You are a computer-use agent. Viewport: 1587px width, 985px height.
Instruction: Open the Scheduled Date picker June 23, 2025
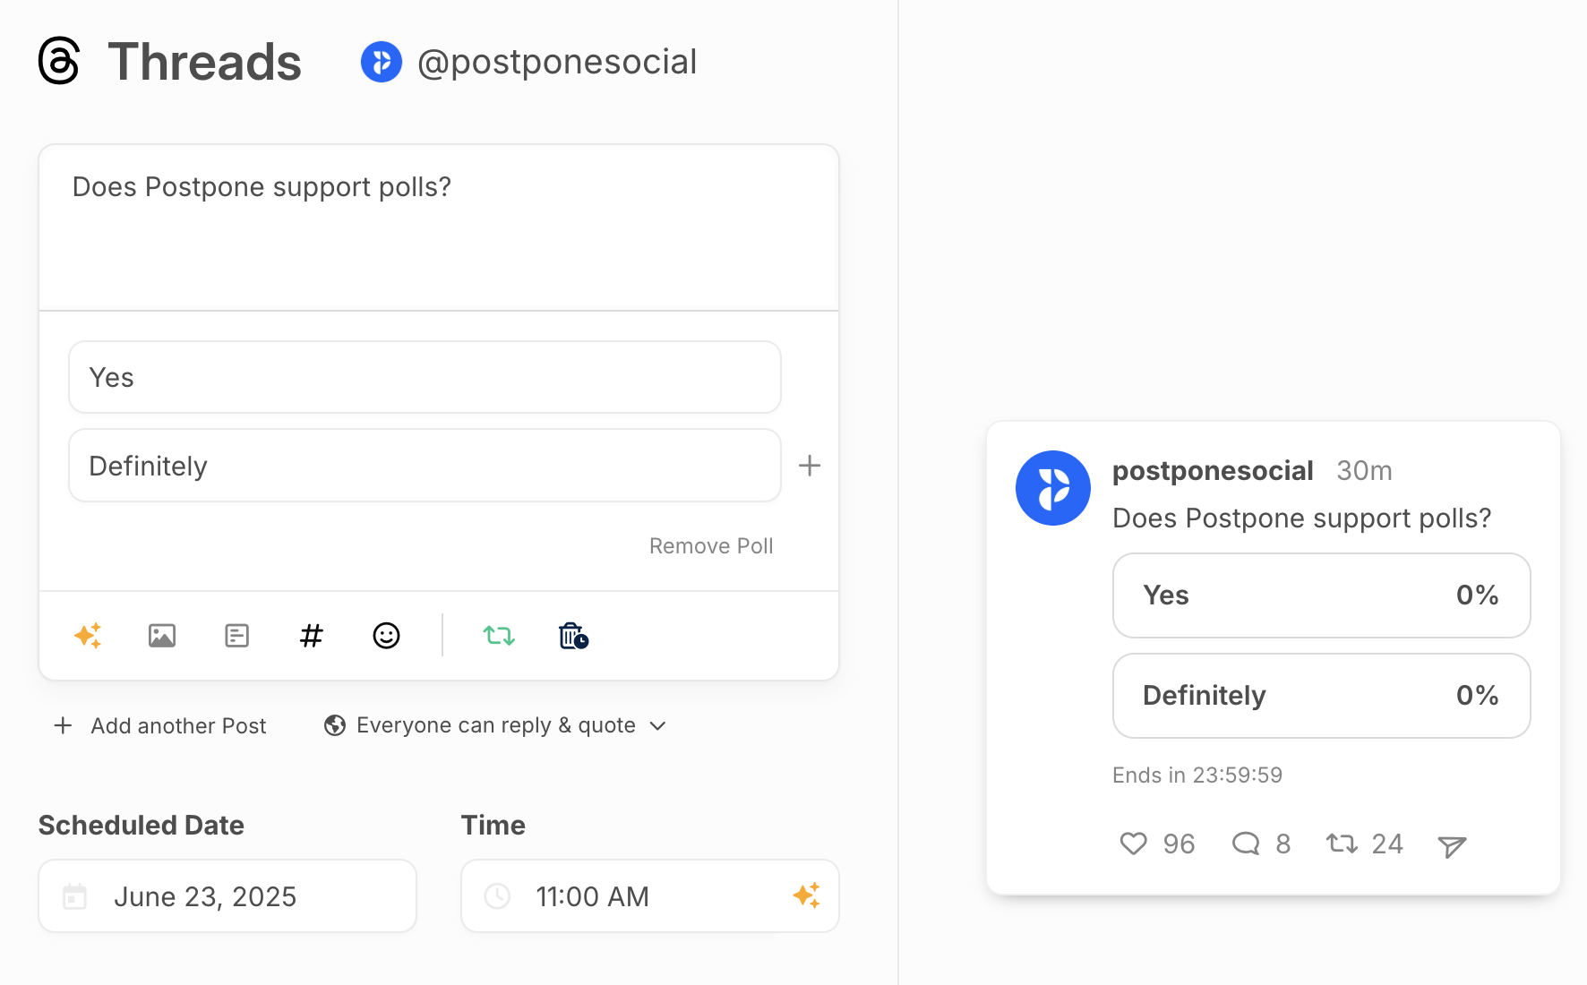click(227, 896)
